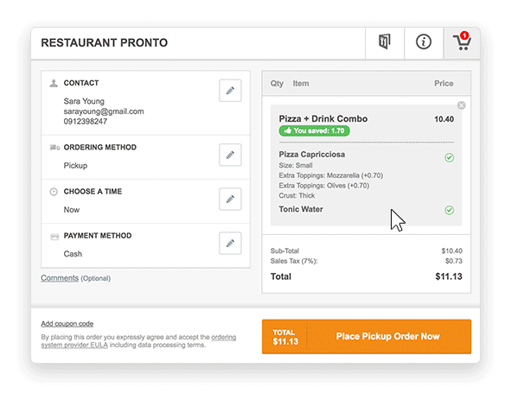This screenshot has height=400, width=511.
Task: Click Add coupon code link
Action: tap(67, 324)
